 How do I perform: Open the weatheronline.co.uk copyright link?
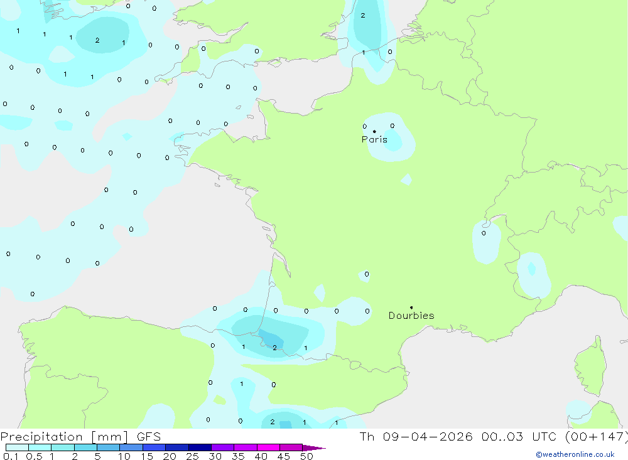pos(575,454)
